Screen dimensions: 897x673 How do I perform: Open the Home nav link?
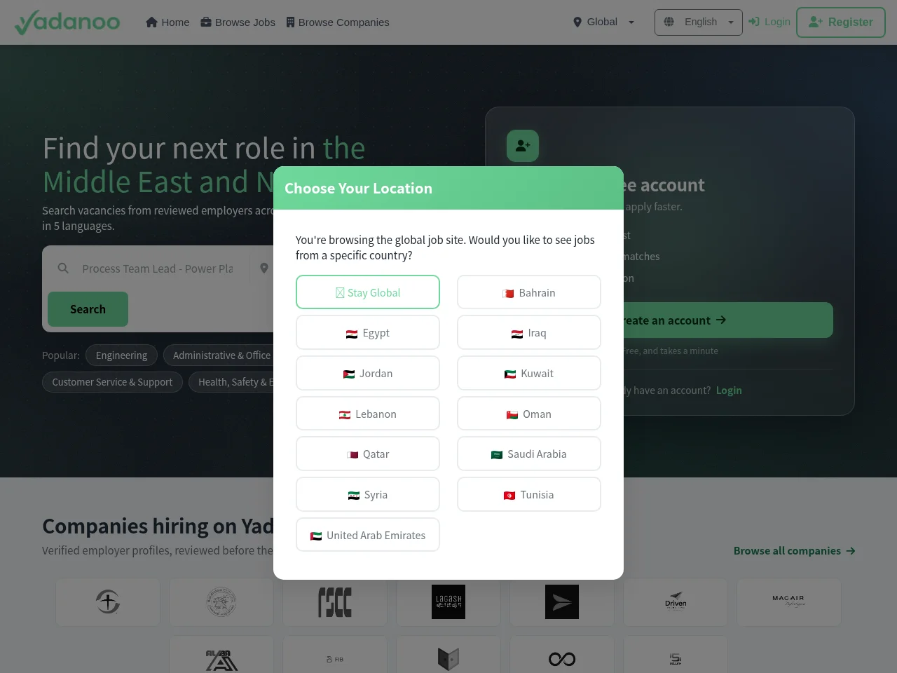tap(167, 22)
